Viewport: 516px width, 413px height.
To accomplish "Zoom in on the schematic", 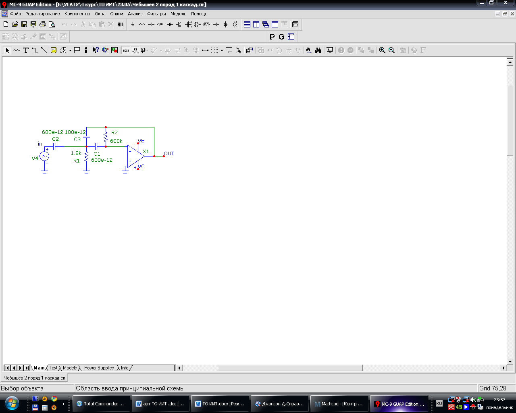I will [x=382, y=50].
